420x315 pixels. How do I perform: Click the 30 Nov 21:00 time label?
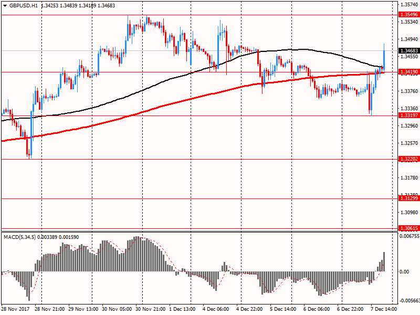(x=151, y=309)
